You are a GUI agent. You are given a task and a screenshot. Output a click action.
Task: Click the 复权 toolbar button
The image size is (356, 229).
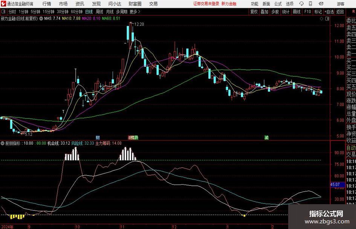[254, 12]
